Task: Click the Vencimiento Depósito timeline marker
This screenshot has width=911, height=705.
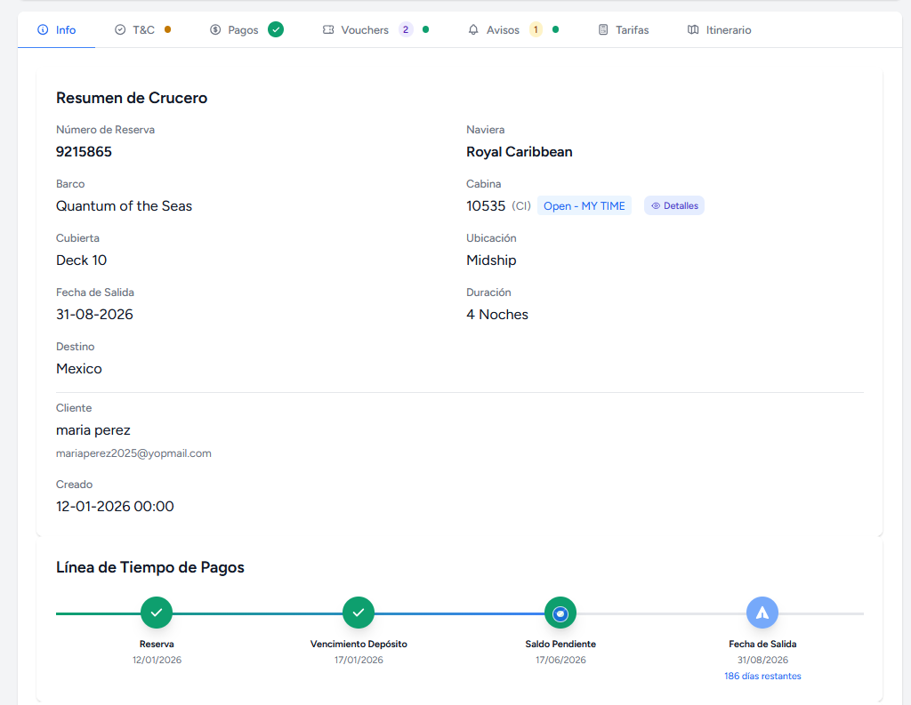Action: point(359,613)
